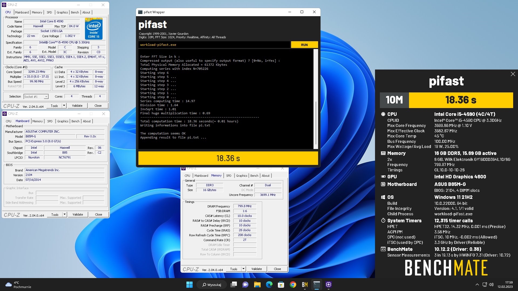Click Windows 11 21H2 text

[453, 197]
